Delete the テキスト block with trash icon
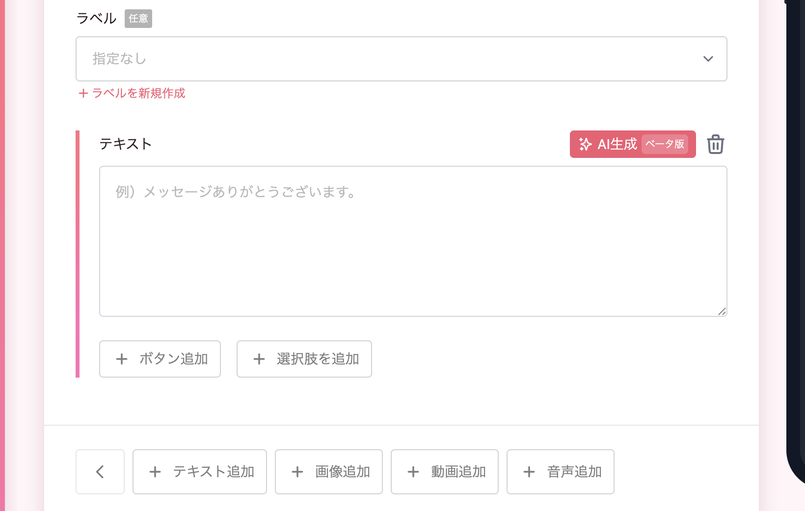The height and width of the screenshot is (511, 805). [x=715, y=144]
